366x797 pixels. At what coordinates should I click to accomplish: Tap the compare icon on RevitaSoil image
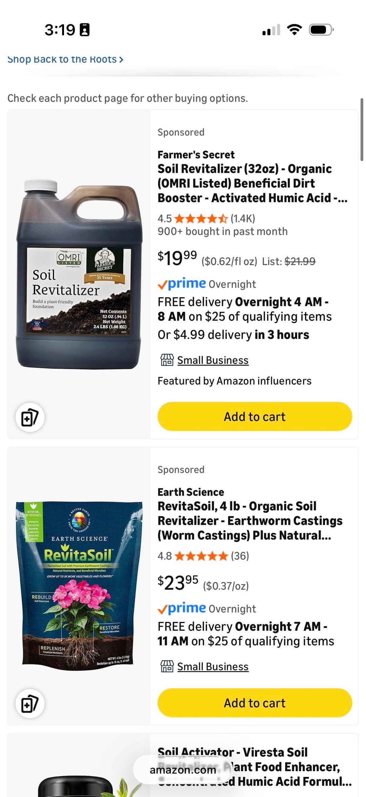coord(30,704)
